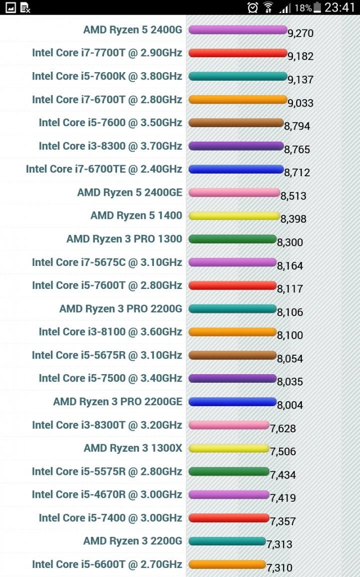Click the score value 8,300
The image size is (360, 577).
click(290, 242)
